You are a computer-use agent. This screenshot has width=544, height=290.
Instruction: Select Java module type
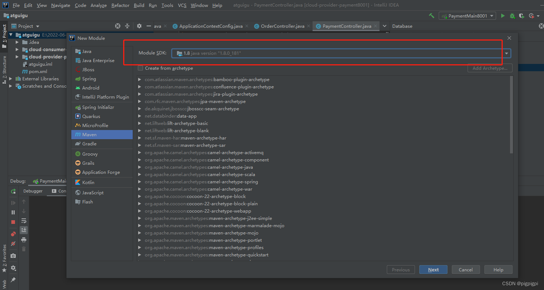click(x=102, y=51)
